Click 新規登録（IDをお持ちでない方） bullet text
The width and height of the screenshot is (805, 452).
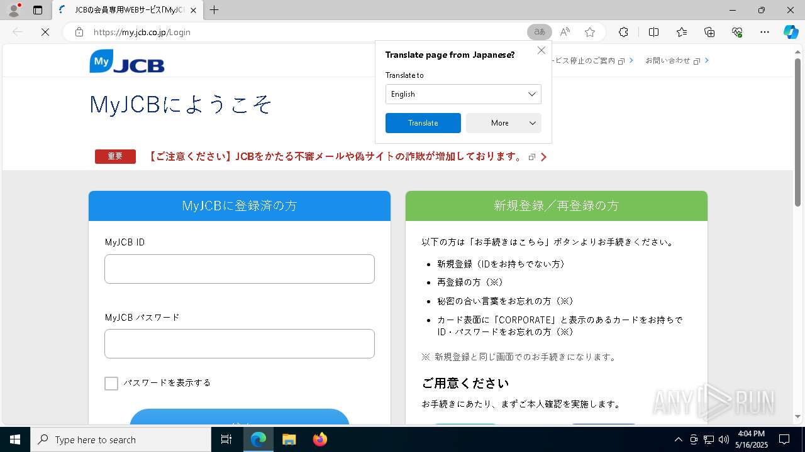(x=501, y=264)
